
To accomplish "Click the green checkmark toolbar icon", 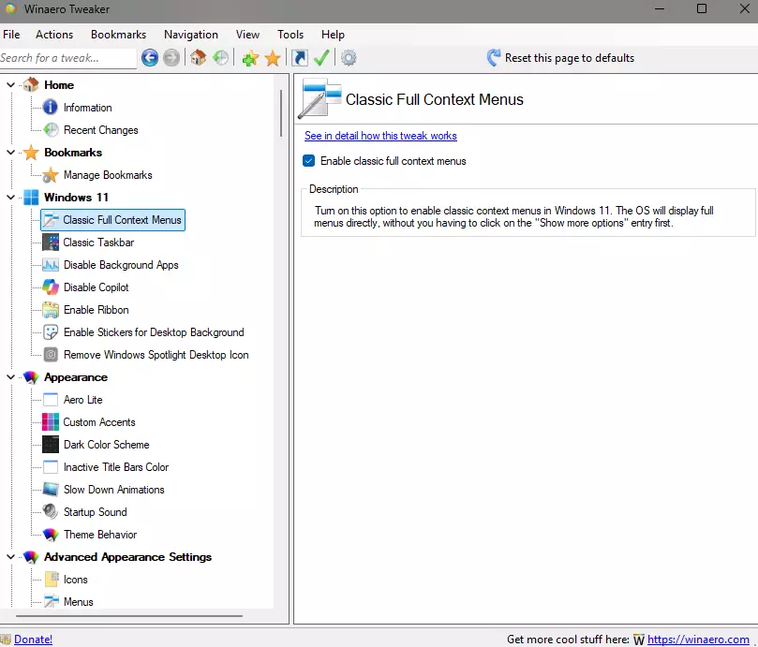I will [x=321, y=58].
